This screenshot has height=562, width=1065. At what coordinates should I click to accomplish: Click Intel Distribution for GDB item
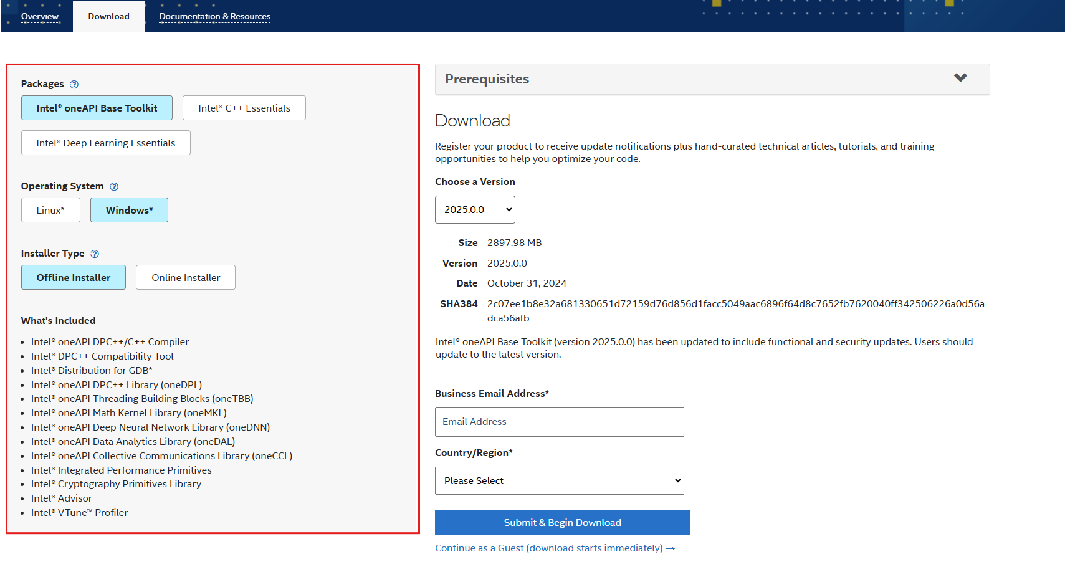point(92,371)
